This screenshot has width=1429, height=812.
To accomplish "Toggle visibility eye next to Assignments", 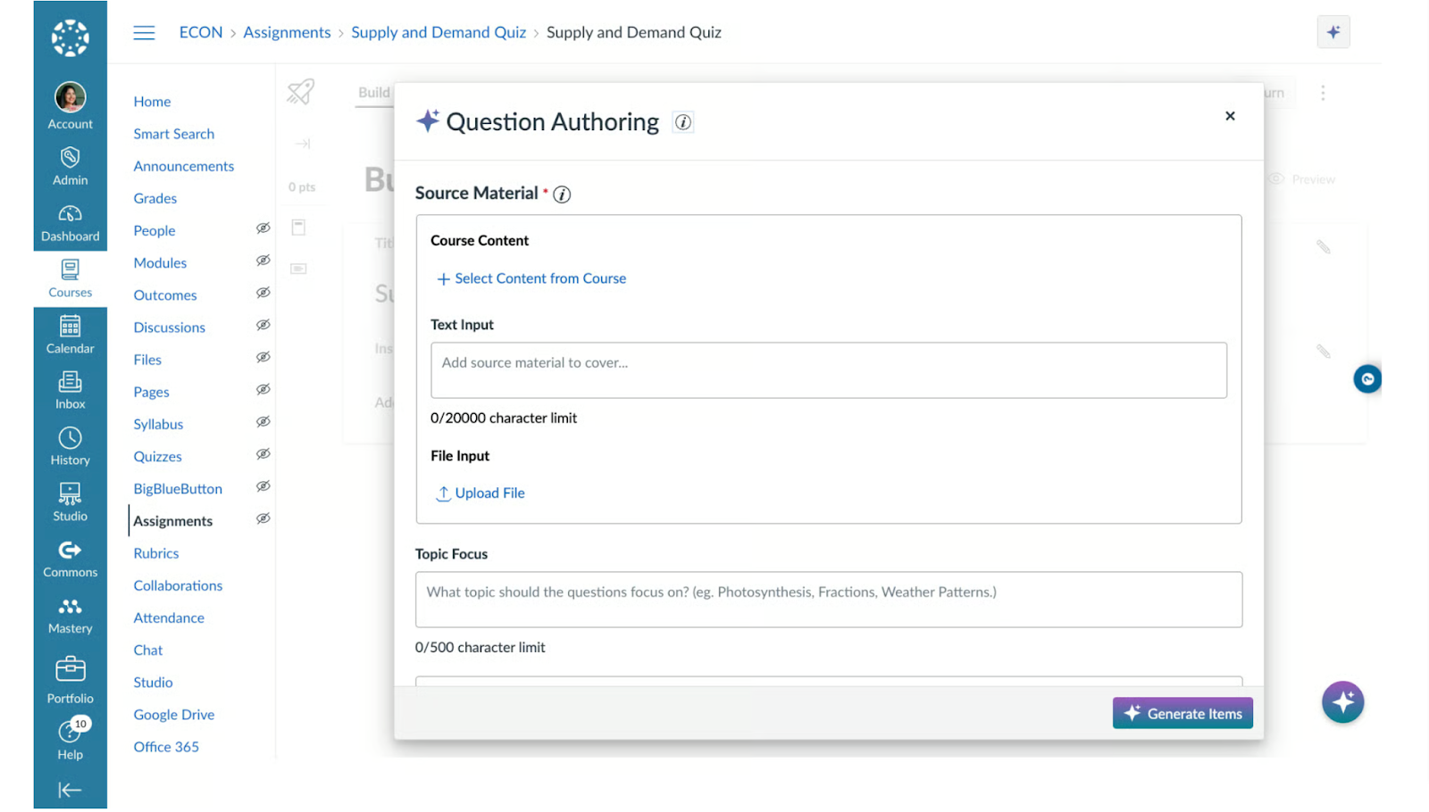I will [x=263, y=518].
